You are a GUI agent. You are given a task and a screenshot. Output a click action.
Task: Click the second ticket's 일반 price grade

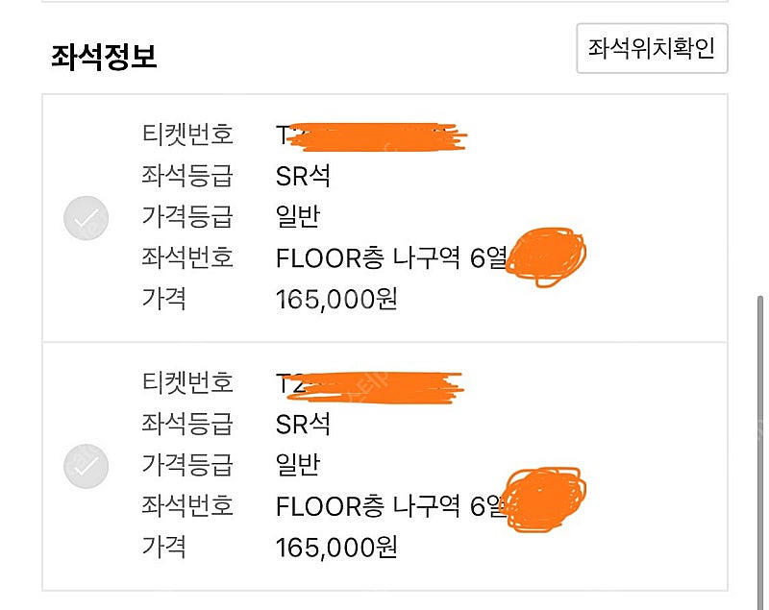[297, 465]
